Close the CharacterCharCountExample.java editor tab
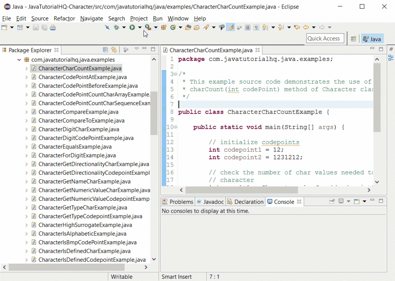Viewport: 395px width, 281px height. (x=257, y=50)
